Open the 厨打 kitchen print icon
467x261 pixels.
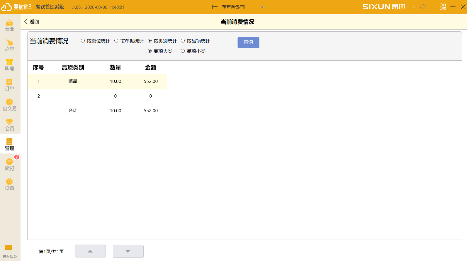pos(9,164)
